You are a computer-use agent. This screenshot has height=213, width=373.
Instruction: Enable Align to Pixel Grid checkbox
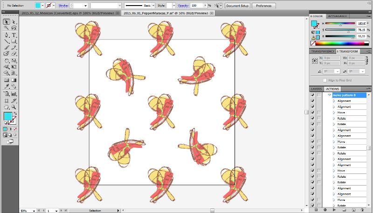coord(325,80)
